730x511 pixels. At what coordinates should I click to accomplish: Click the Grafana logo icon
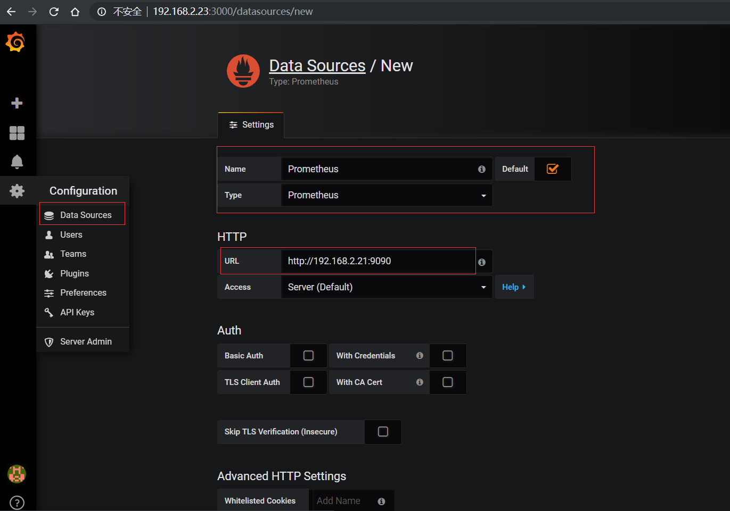[15, 42]
